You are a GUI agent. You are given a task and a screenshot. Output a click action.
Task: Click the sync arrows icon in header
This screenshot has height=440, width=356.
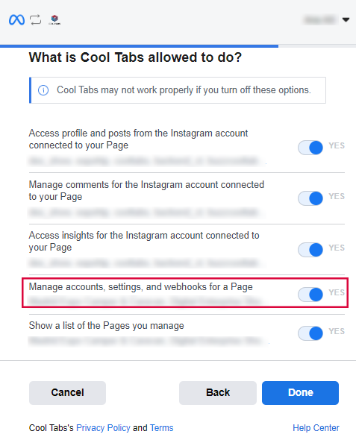pos(36,20)
